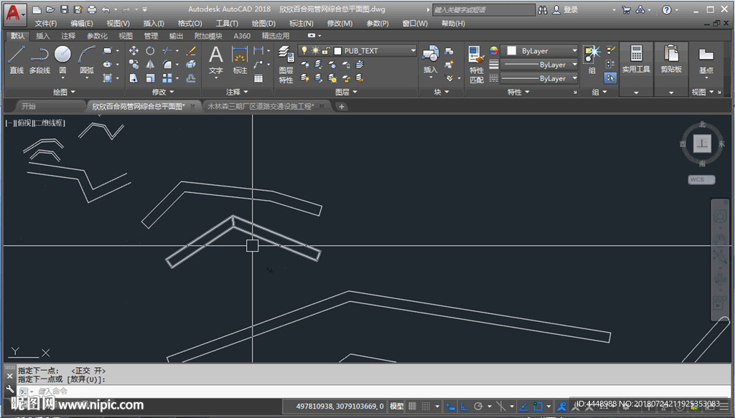
Task: Select the 多段线 (Polyline) tool
Action: point(39,60)
